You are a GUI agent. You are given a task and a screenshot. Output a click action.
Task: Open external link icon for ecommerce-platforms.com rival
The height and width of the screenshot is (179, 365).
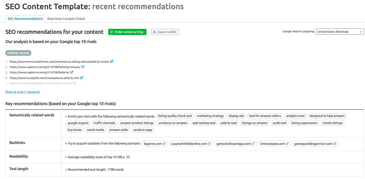click(112, 61)
